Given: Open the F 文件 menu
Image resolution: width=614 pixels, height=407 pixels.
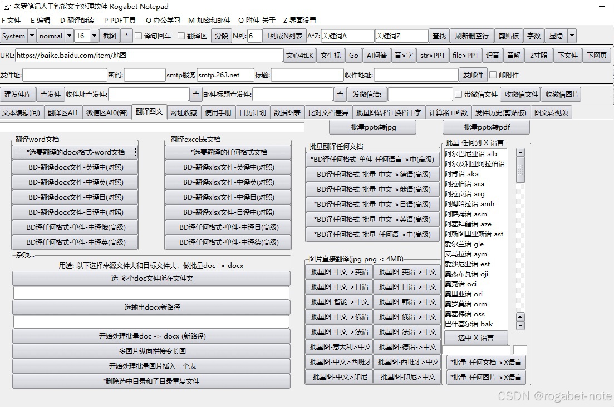Looking at the screenshot, I should click(11, 21).
